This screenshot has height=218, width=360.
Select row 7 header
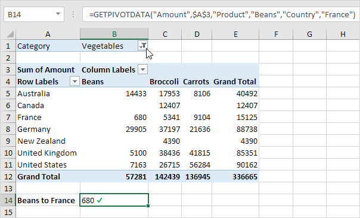pos(8,118)
